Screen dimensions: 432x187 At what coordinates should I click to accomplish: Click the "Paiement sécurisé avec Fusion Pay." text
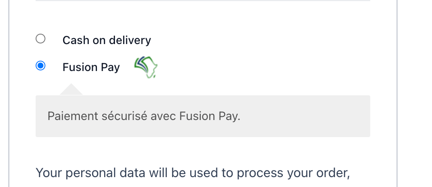click(x=144, y=116)
